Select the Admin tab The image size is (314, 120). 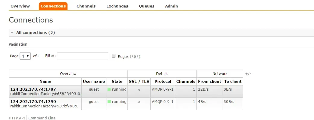[x=171, y=6]
